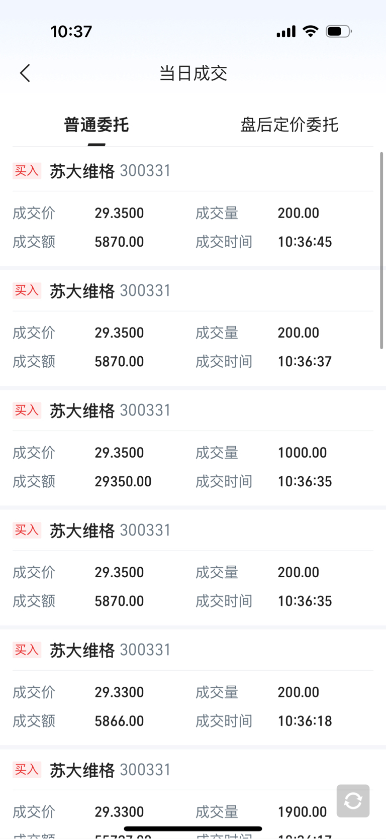Tap the battery status icon
Viewport: 386px width, 839px height.
(339, 32)
